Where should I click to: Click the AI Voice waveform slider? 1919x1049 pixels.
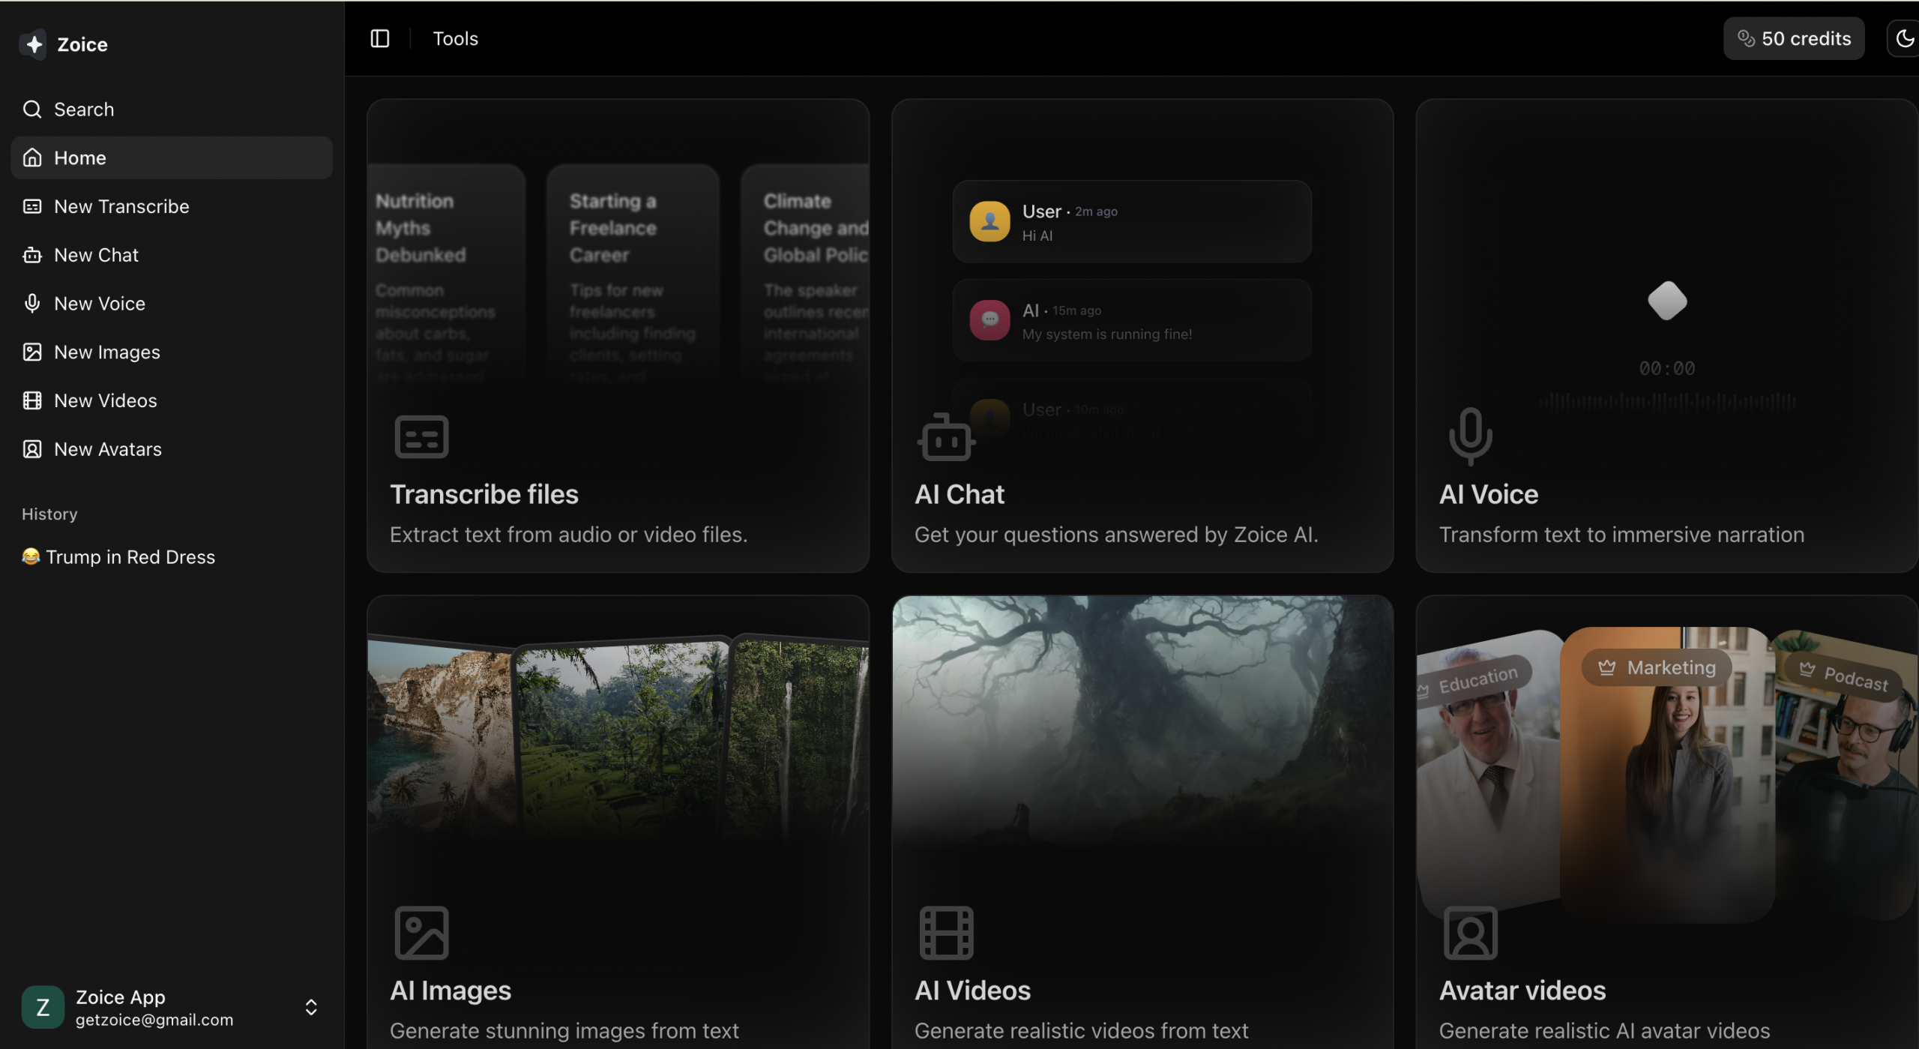pyautogui.click(x=1666, y=401)
